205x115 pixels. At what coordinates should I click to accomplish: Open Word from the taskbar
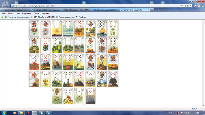[49, 113]
